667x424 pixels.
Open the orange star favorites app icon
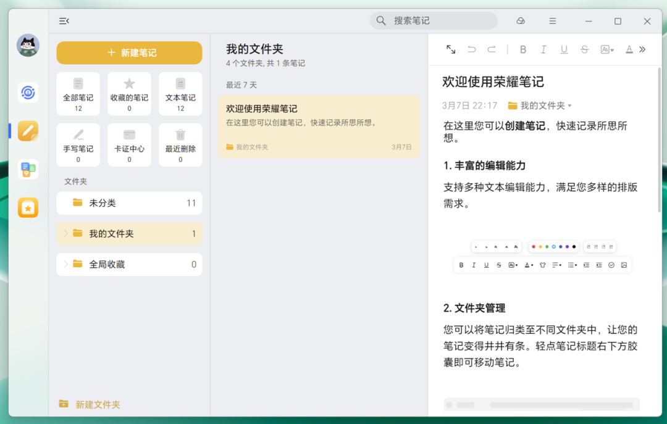[28, 207]
